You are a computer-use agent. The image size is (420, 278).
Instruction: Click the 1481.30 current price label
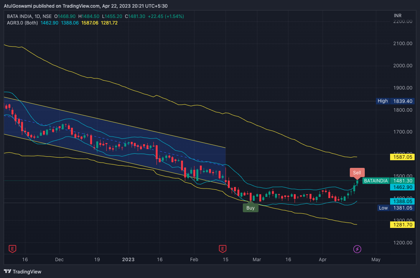click(402, 181)
